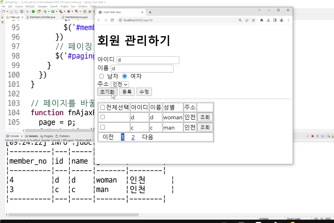The width and height of the screenshot is (334, 223).
Task: Open the Navigate menu
Action: click(42, 6)
